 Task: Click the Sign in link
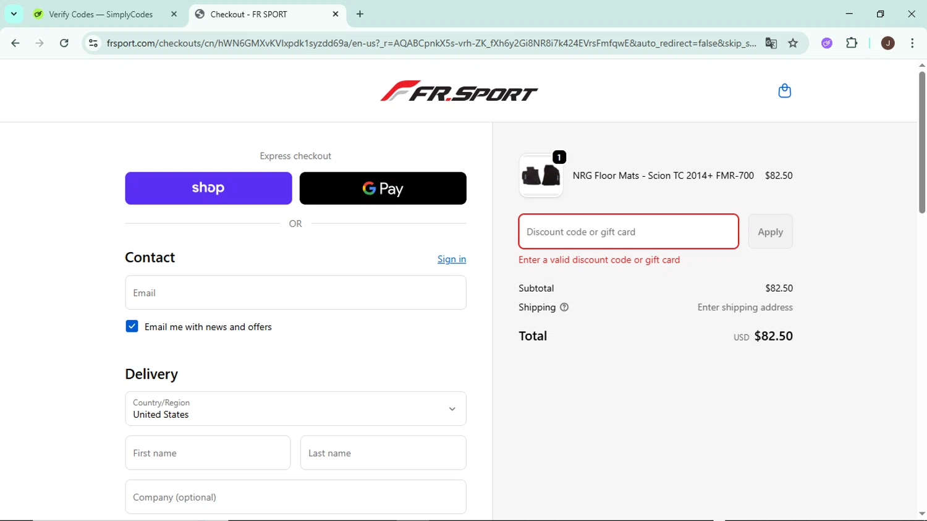452,259
